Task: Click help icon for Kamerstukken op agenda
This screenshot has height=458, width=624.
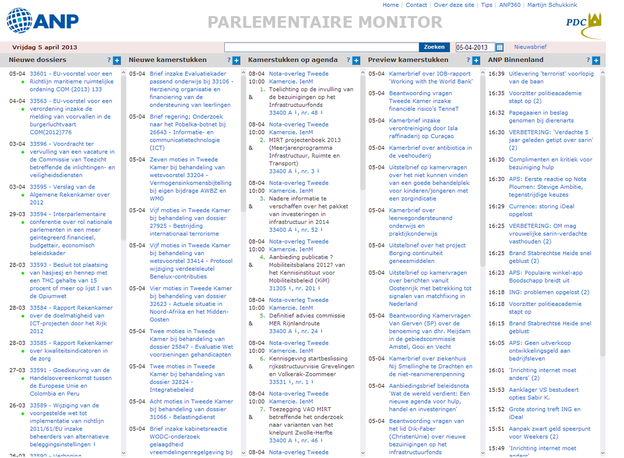Action: point(349,60)
